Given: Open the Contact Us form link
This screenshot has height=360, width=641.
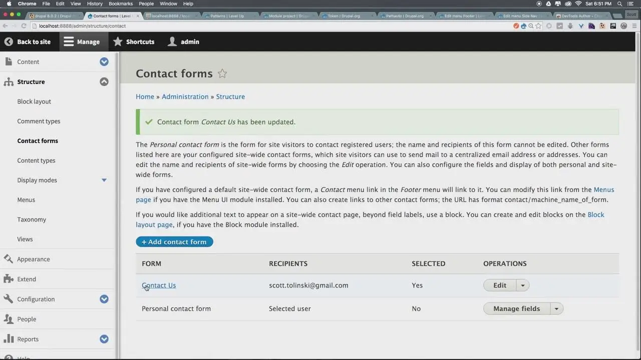Looking at the screenshot, I should 159,285.
